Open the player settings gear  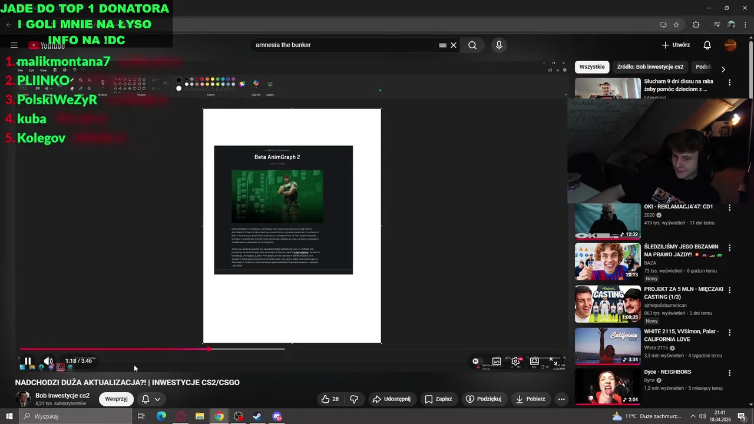(x=515, y=361)
